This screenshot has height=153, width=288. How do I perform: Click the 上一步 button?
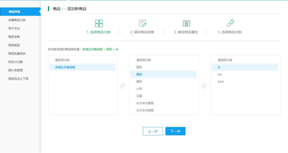click(x=153, y=131)
